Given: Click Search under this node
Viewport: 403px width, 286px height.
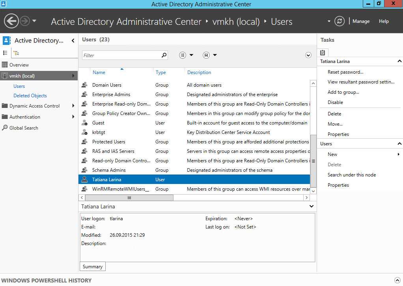Looking at the screenshot, I should point(352,175).
